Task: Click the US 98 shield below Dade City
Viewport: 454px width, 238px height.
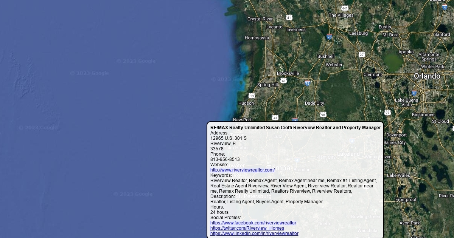Action: point(323,114)
